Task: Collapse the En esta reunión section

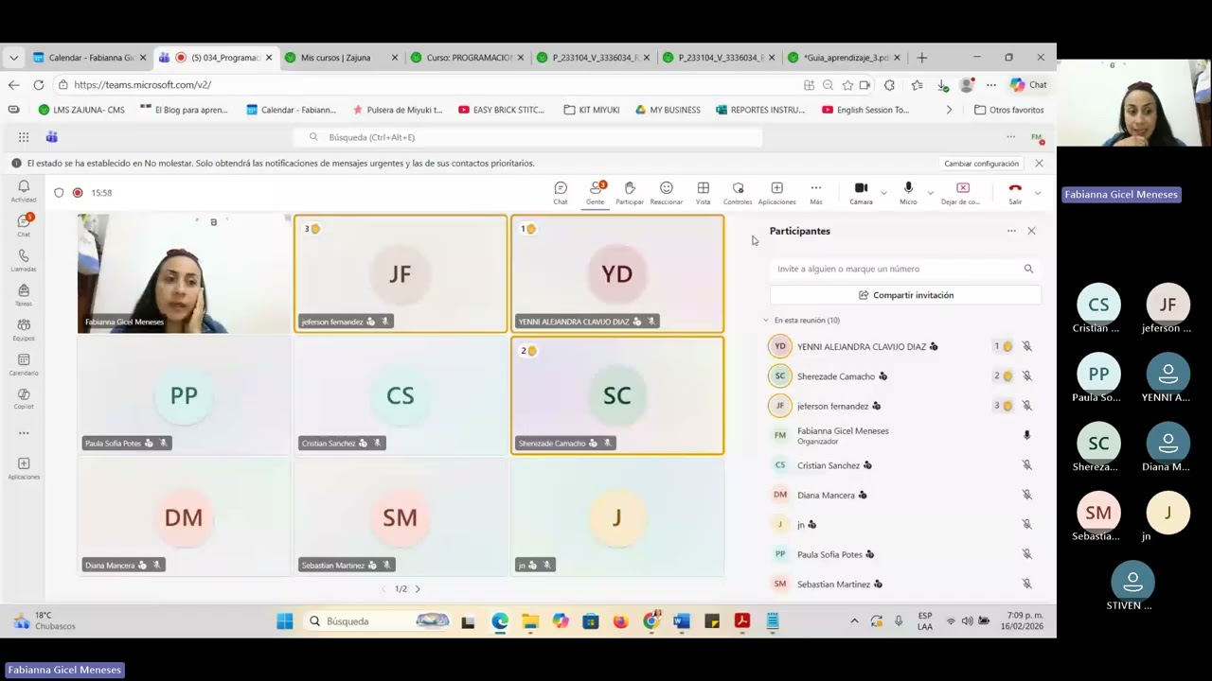Action: click(766, 321)
